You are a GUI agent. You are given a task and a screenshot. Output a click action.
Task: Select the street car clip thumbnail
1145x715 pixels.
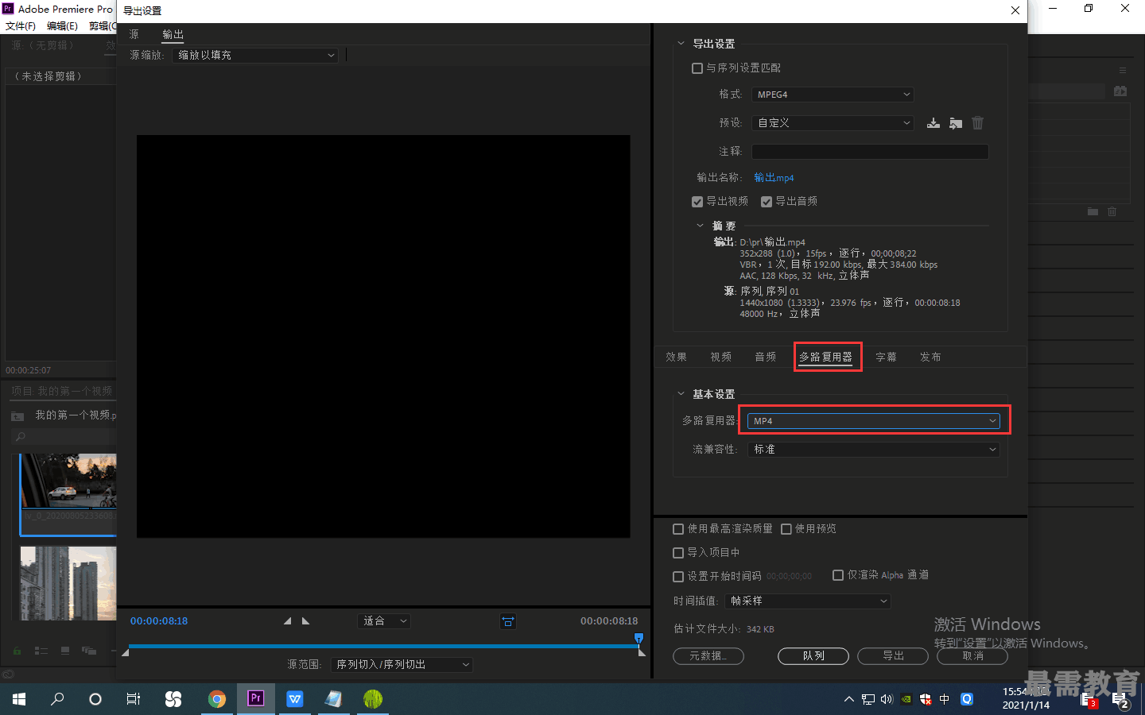pyautogui.click(x=68, y=481)
